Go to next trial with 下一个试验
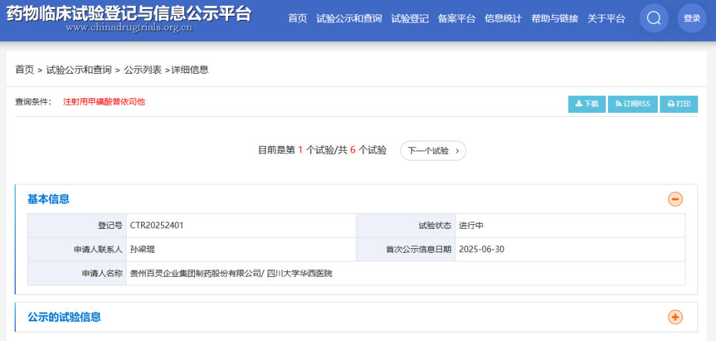Viewport: 716px width, 341px height. click(433, 151)
